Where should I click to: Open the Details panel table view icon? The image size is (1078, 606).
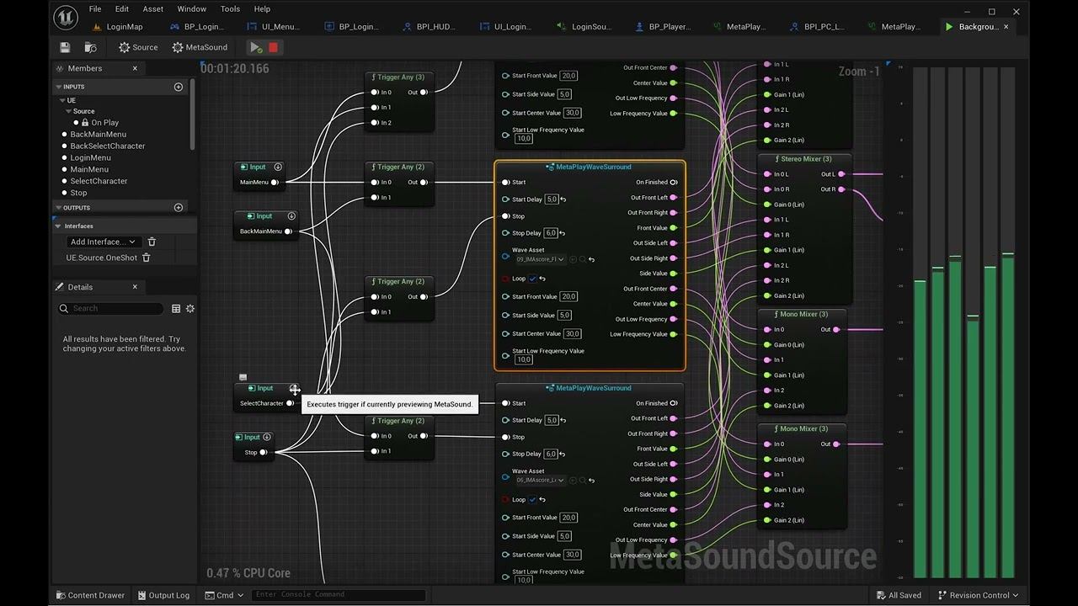tap(176, 309)
